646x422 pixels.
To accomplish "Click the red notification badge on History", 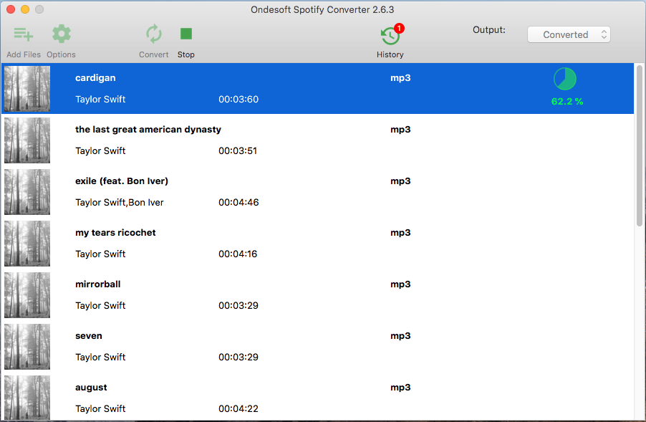I will pyautogui.click(x=399, y=28).
